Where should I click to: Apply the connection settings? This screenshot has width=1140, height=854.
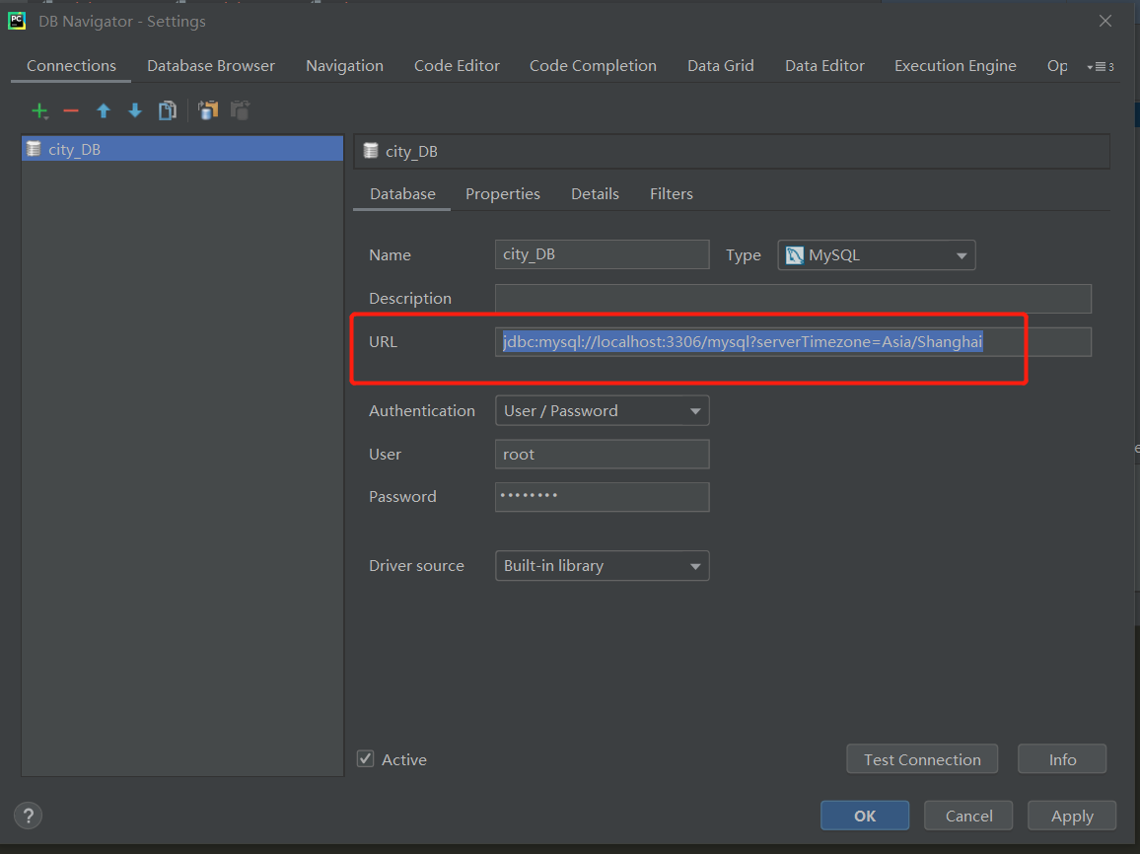1071,815
